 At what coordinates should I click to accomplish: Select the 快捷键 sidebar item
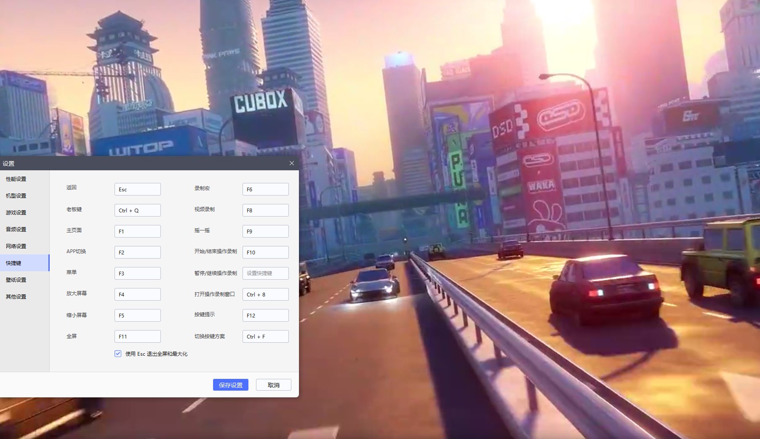(x=24, y=263)
